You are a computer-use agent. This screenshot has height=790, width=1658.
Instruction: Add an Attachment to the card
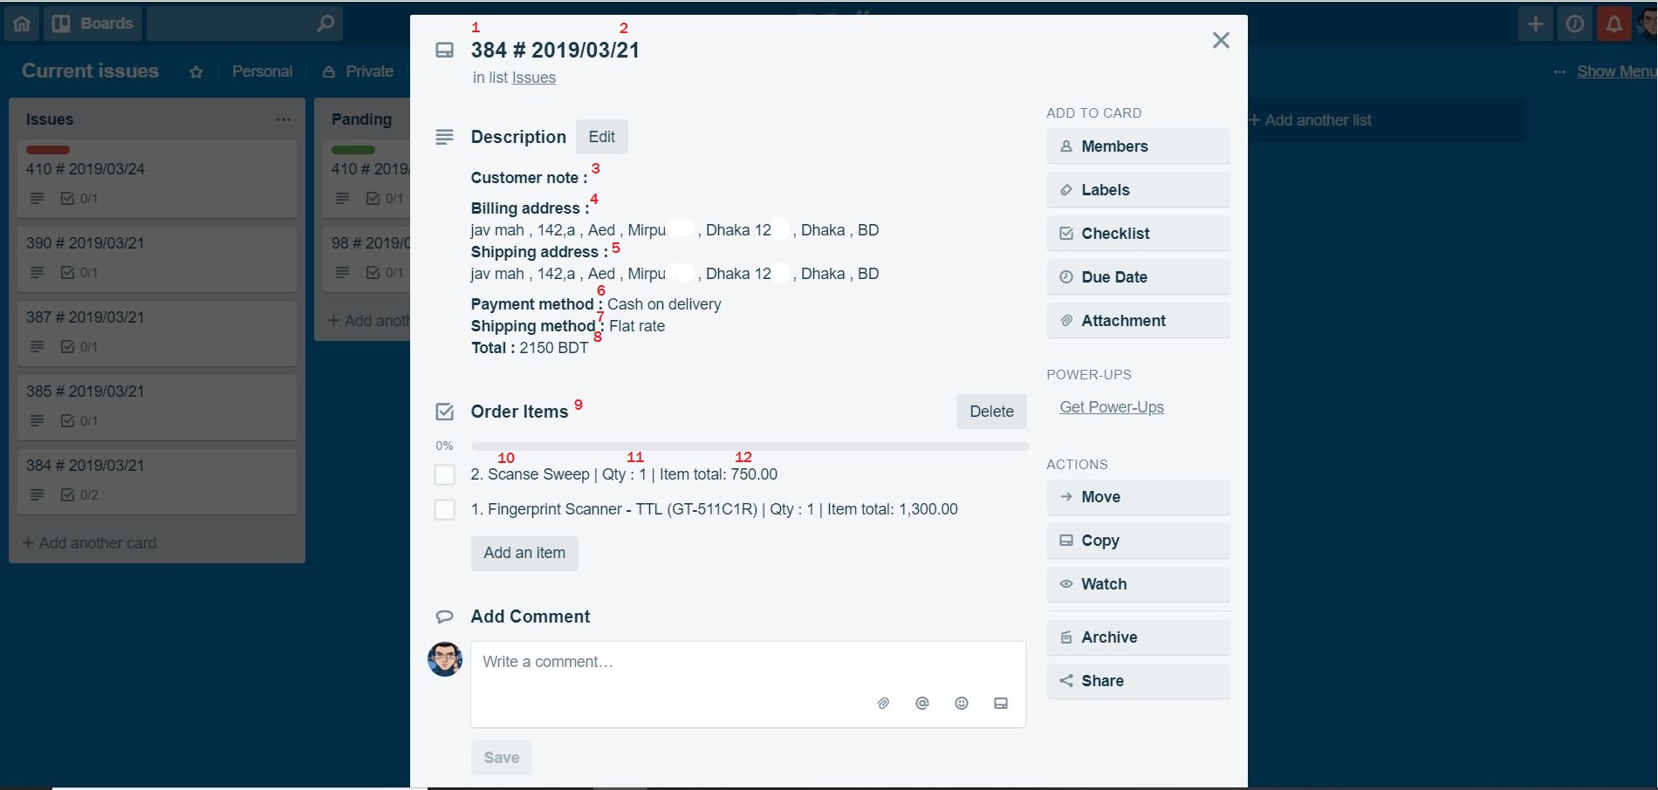coord(1139,321)
